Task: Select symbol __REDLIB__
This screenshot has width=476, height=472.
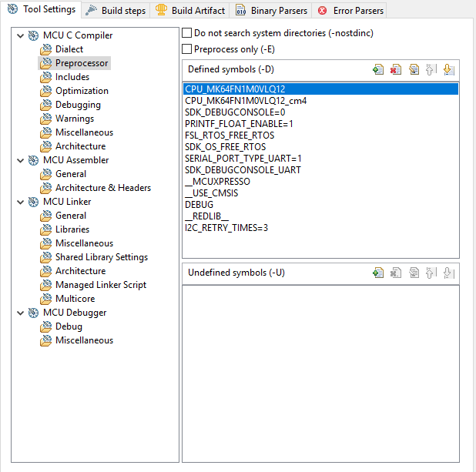Action: pyautogui.click(x=320, y=216)
